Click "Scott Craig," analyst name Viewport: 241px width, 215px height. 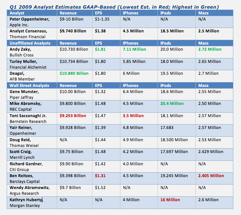coord(21,152)
